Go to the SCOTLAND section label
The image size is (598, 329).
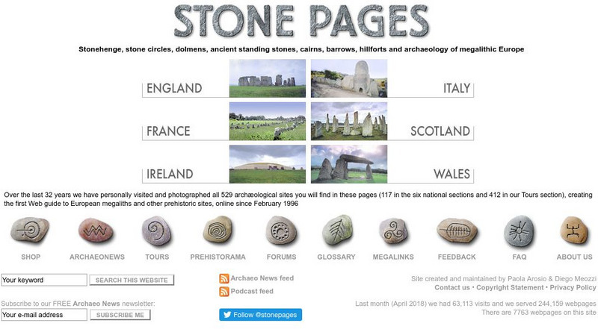point(440,131)
